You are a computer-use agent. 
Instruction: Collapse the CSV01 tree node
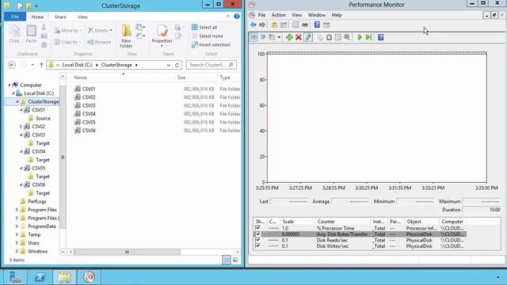tap(21, 110)
